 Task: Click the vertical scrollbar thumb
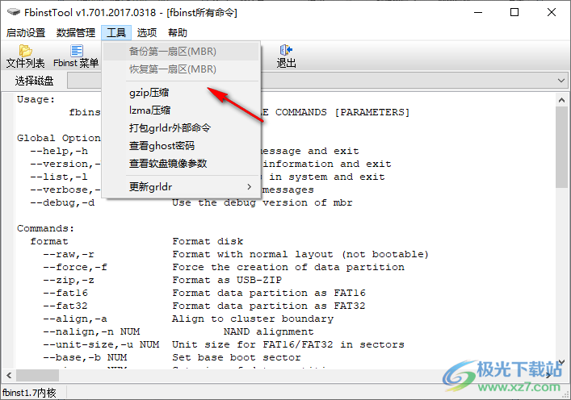click(x=561, y=147)
